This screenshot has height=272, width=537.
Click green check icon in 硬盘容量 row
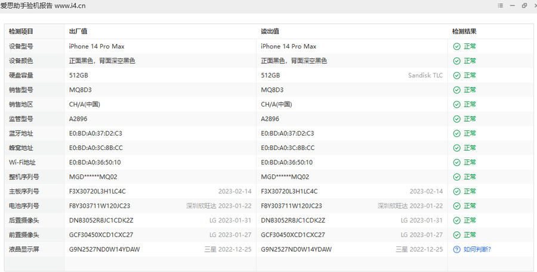tap(456, 76)
